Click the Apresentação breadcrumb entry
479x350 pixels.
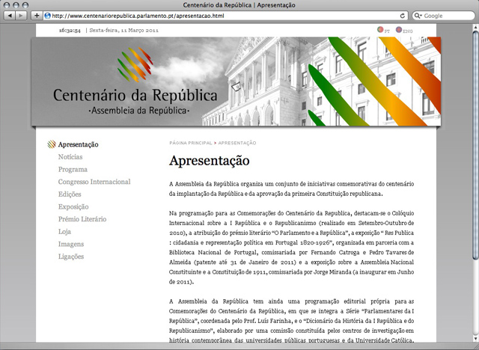tap(237, 143)
